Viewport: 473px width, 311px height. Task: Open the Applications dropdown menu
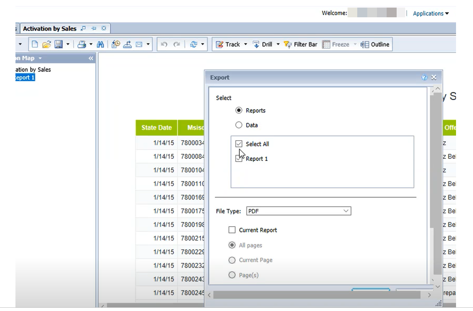click(x=431, y=13)
